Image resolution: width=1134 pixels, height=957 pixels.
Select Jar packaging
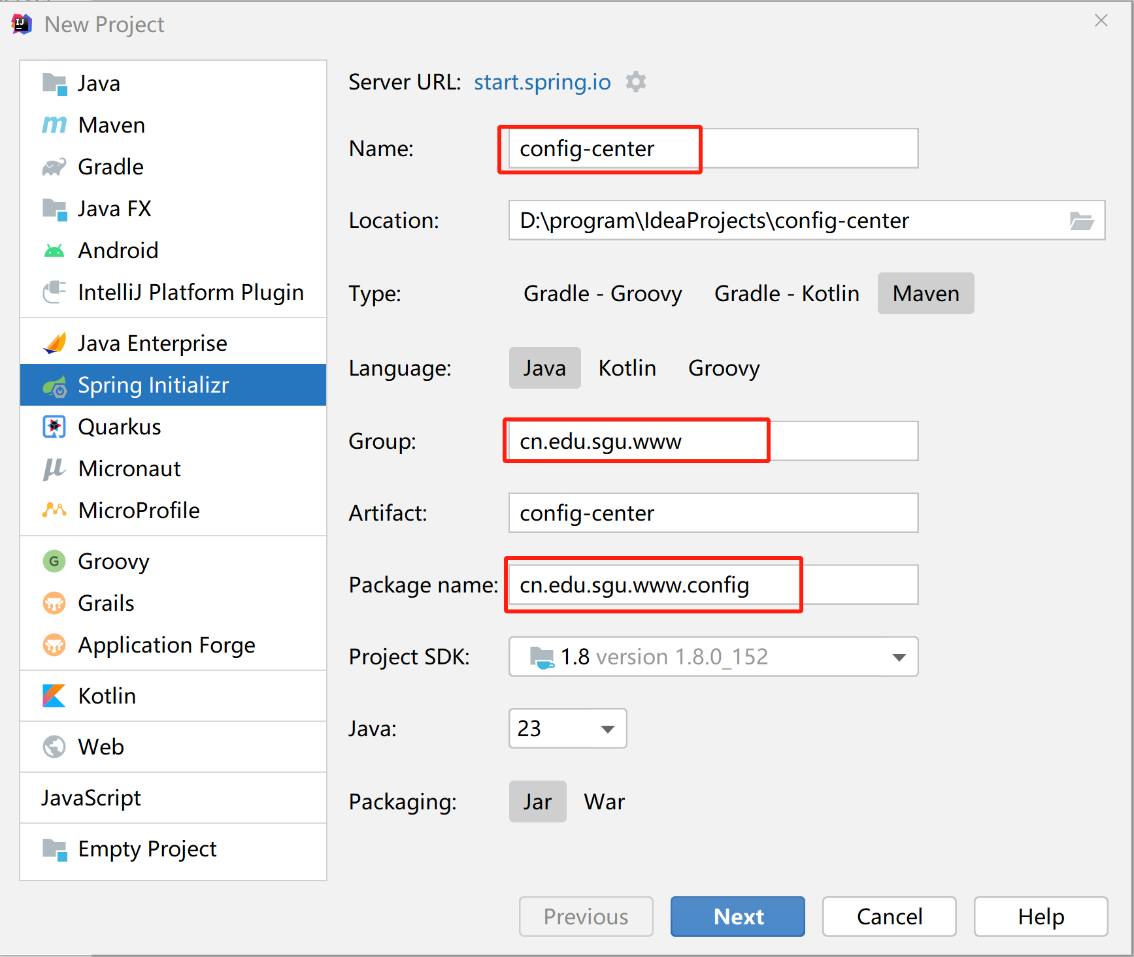(537, 802)
